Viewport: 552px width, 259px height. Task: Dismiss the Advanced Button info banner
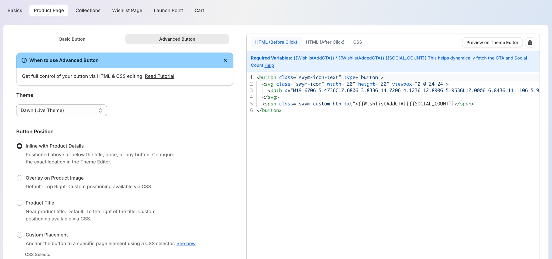point(225,60)
